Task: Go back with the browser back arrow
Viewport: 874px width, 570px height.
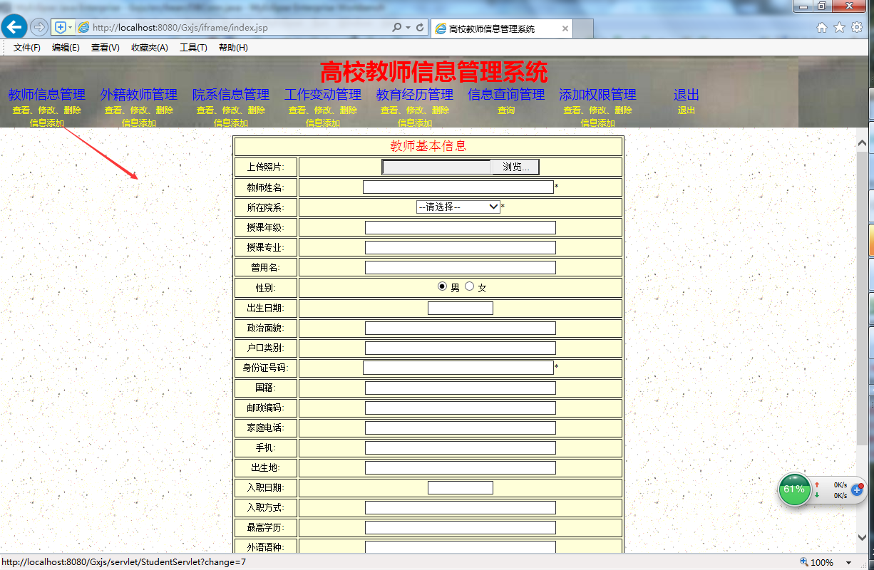Action: 14,27
